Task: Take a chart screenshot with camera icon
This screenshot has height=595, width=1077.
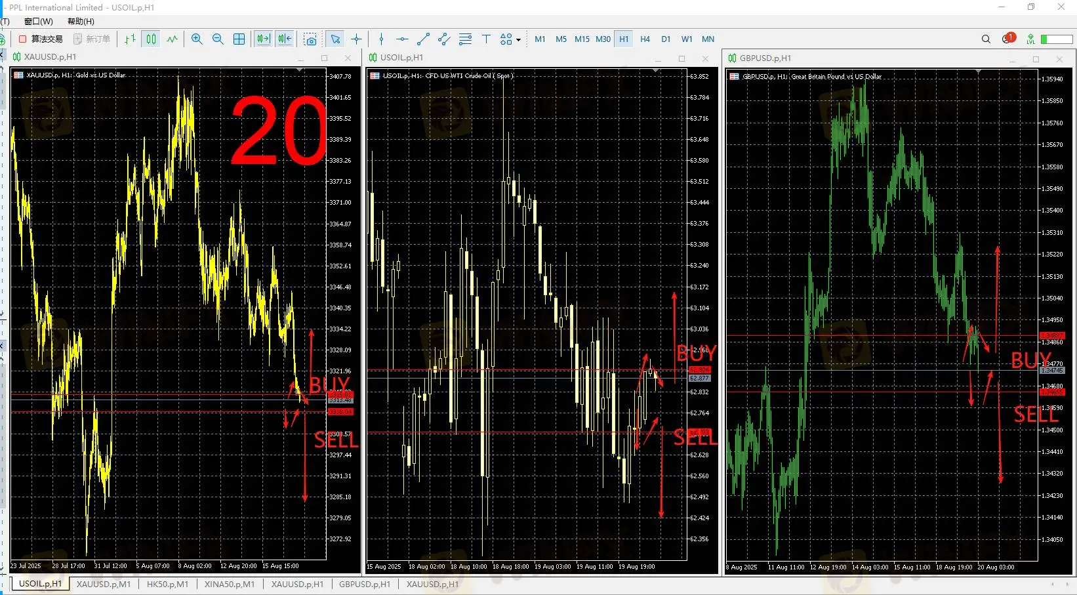Action: pyautogui.click(x=311, y=39)
